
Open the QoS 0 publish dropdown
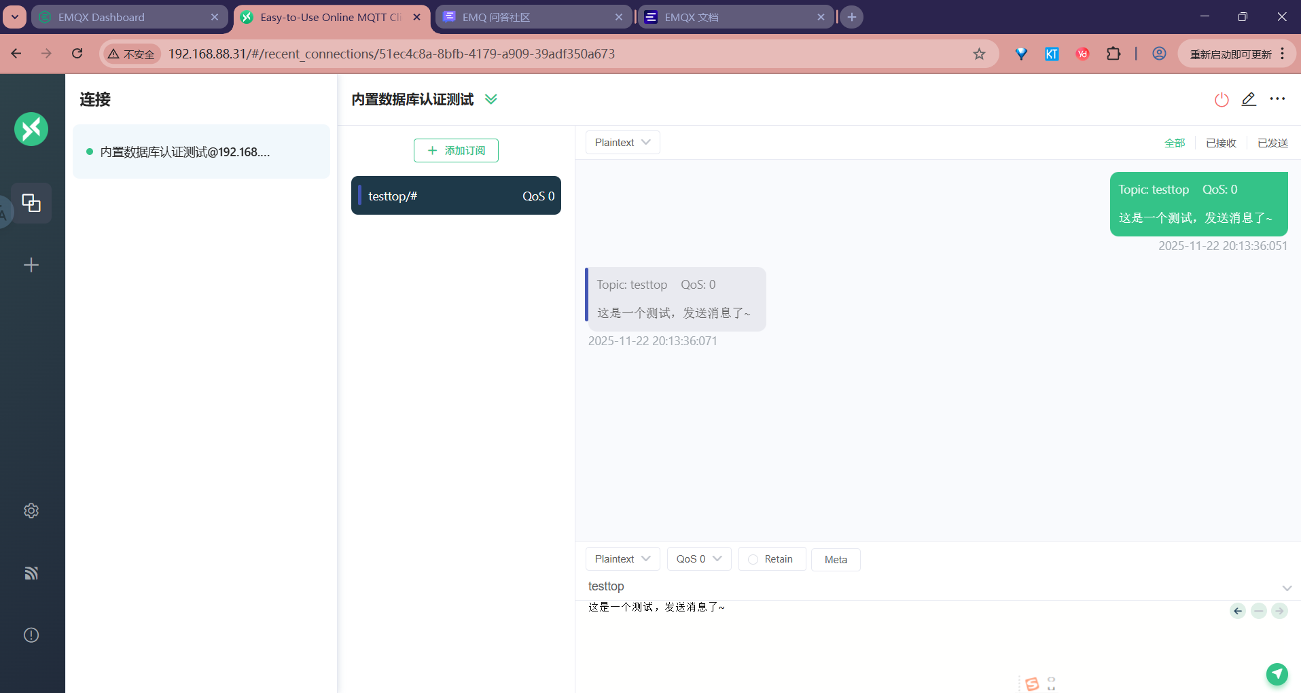[698, 559]
